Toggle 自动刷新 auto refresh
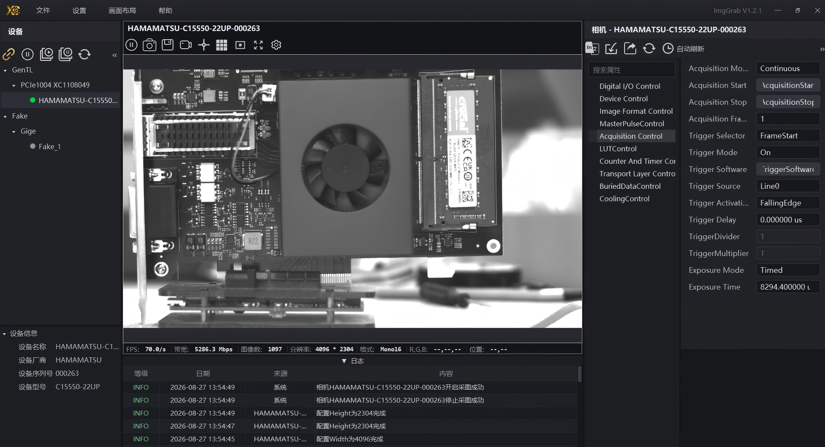Screen dimensions: 825x447 click(683, 49)
